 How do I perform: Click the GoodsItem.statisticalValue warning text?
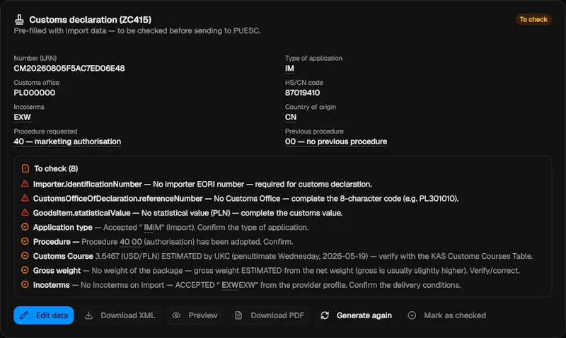click(x=187, y=213)
